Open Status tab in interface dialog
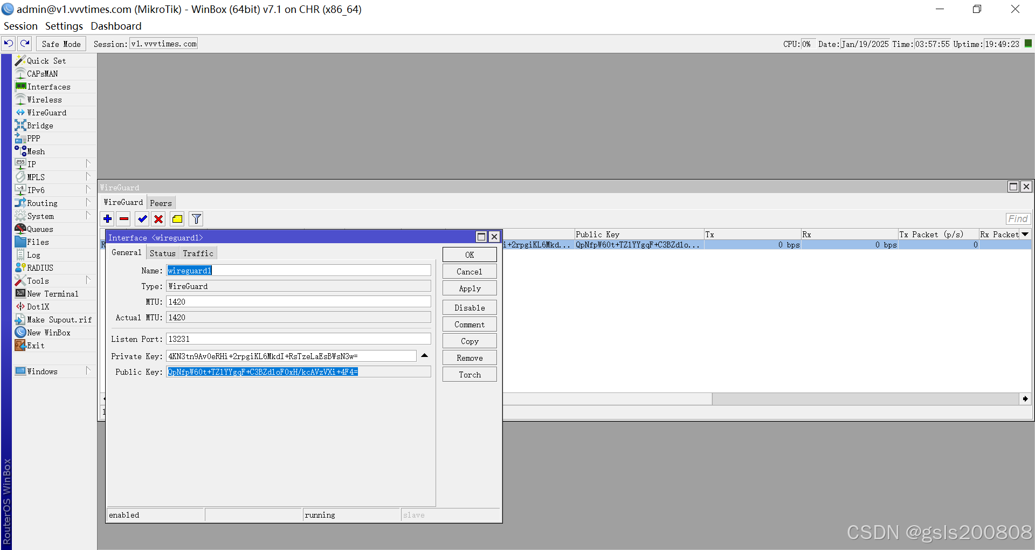 coord(163,253)
